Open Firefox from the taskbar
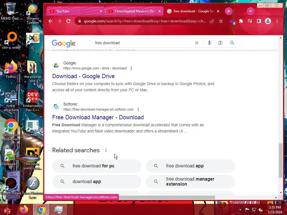The image size is (287, 215). click(24, 209)
